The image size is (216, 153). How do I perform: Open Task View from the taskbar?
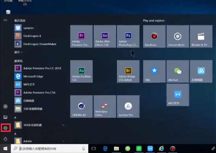pos(93,148)
